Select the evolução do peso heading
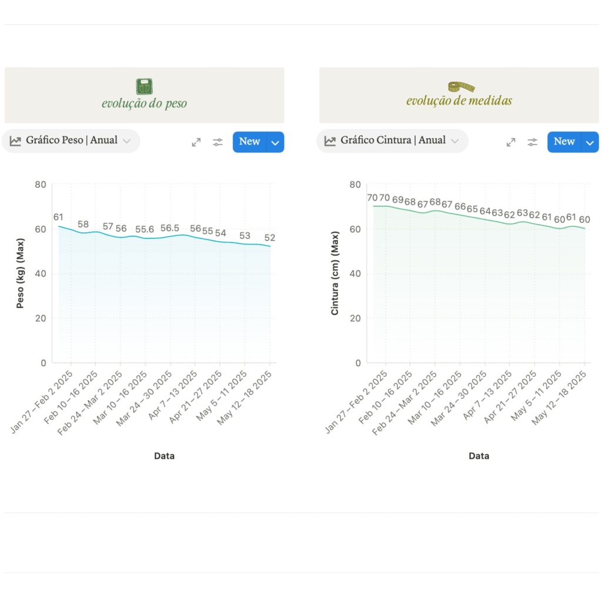The image size is (602, 602). point(144,104)
